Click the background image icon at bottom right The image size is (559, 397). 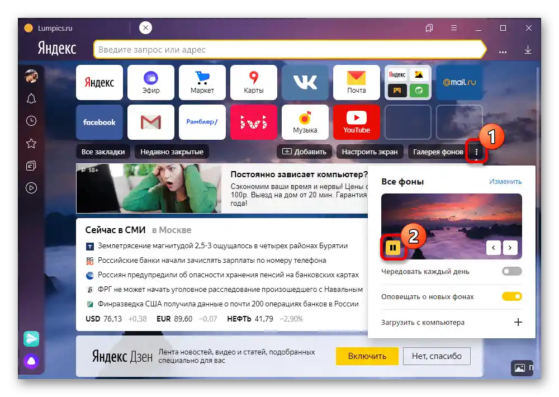[520, 368]
